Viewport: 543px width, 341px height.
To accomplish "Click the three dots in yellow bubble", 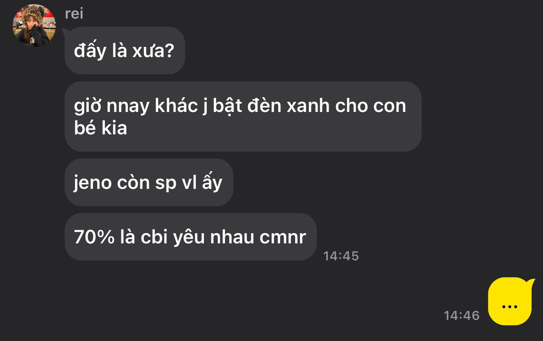I will [x=510, y=307].
